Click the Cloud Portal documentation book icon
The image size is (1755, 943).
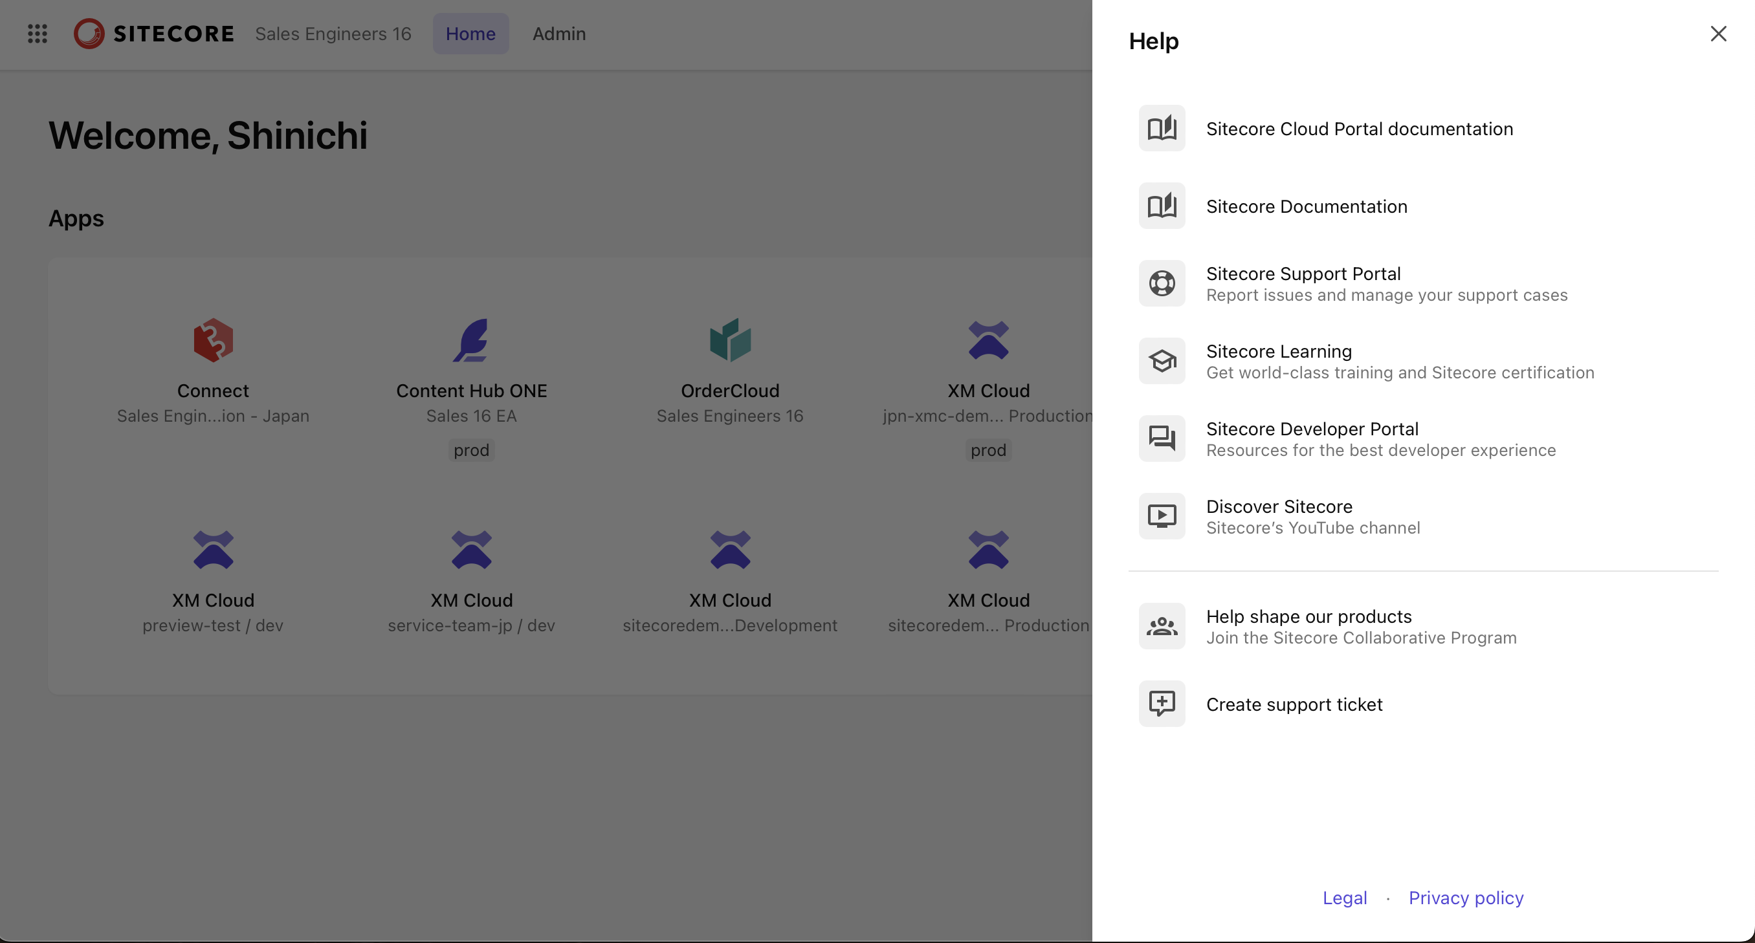[1162, 128]
